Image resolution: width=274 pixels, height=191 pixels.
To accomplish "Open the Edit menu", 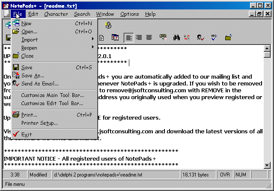I will coord(33,14).
